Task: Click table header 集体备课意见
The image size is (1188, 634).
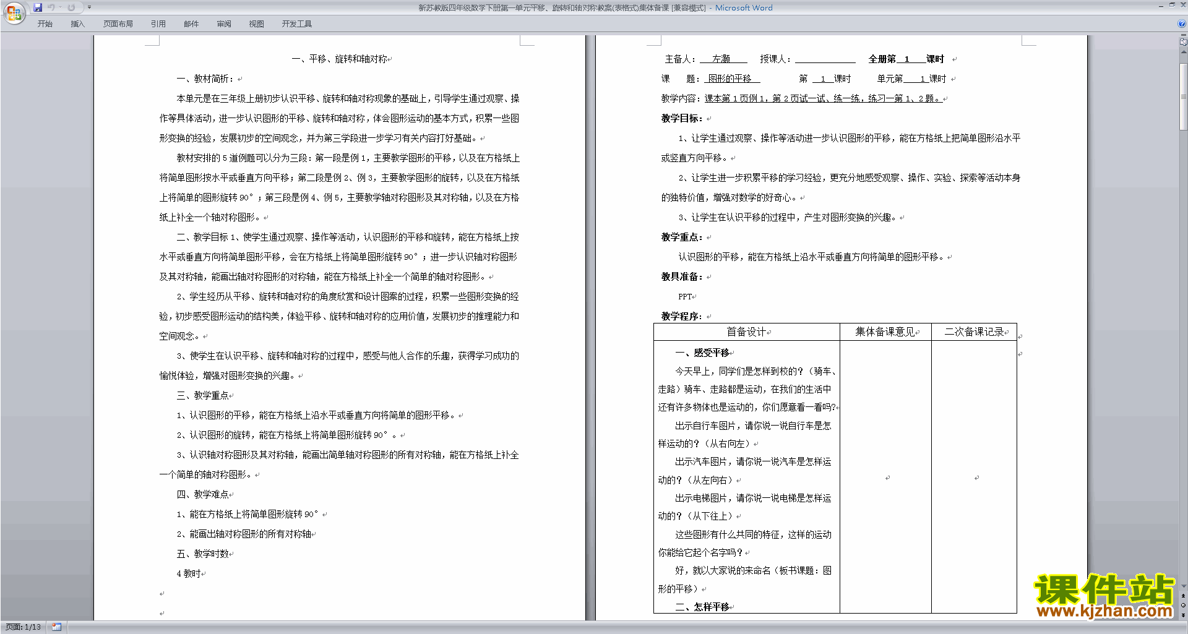Action: [x=885, y=332]
